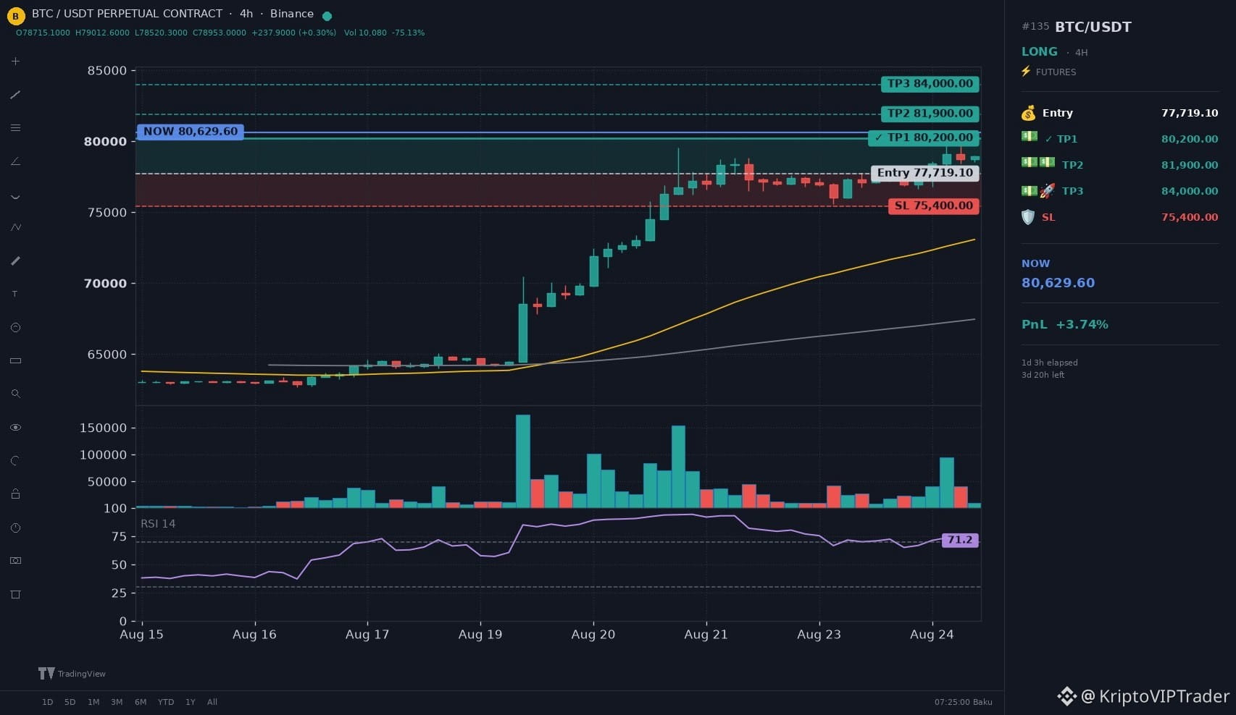Image resolution: width=1236 pixels, height=715 pixels.
Task: Toggle the magnet snap mode icon
Action: (15, 460)
